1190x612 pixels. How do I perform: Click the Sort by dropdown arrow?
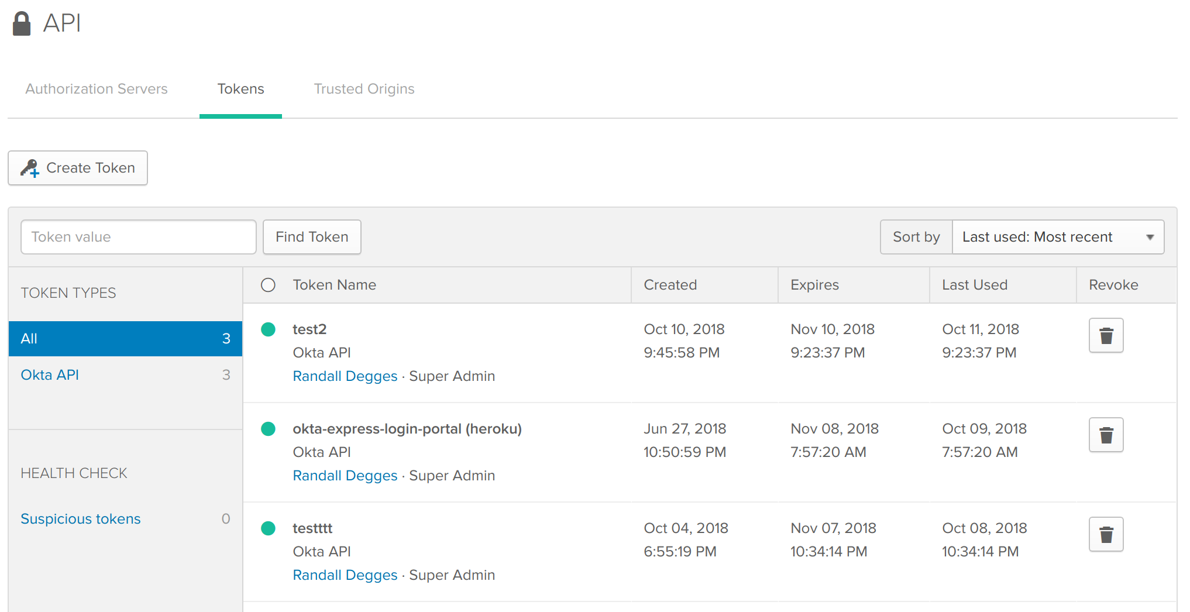click(x=1150, y=238)
